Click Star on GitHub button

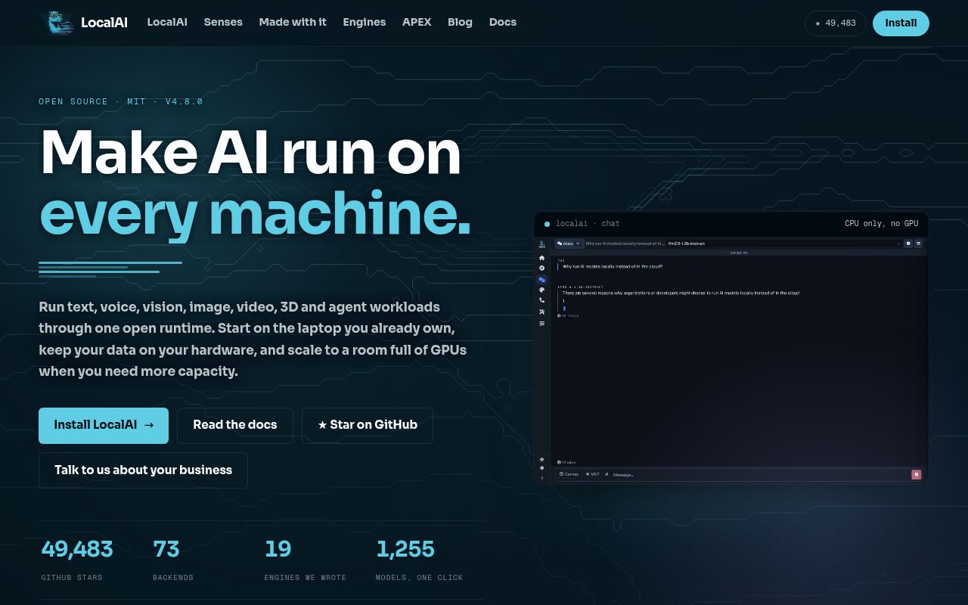(x=368, y=425)
